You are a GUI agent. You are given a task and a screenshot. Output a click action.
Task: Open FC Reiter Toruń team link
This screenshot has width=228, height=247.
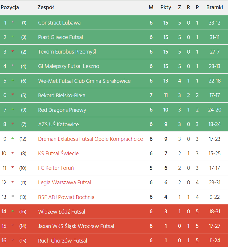coord(56,168)
